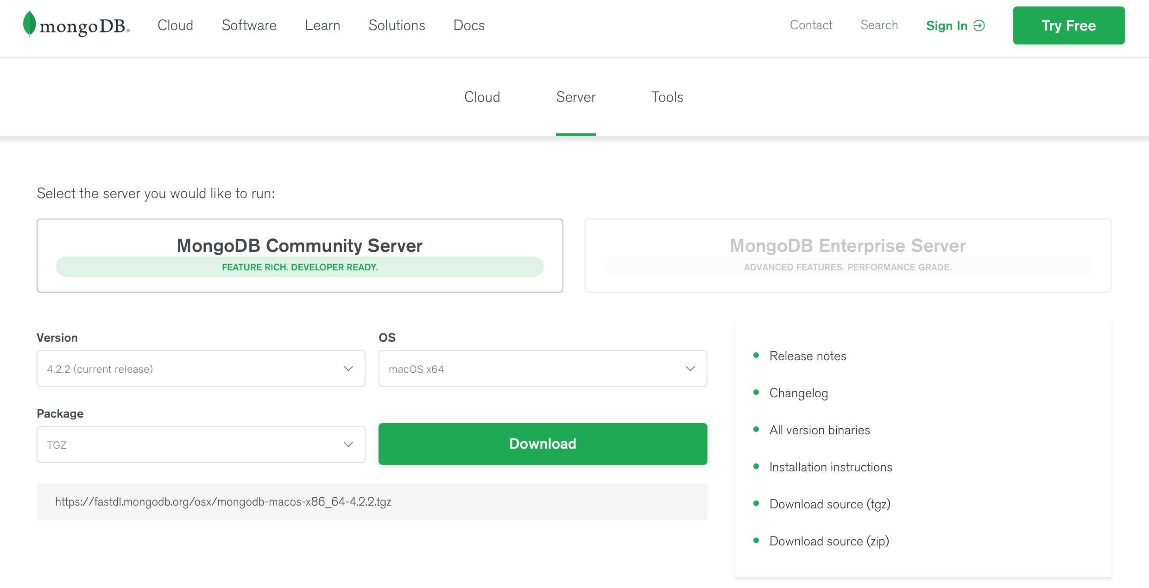Select the Server download tab
The height and width of the screenshot is (588, 1149).
(x=575, y=97)
